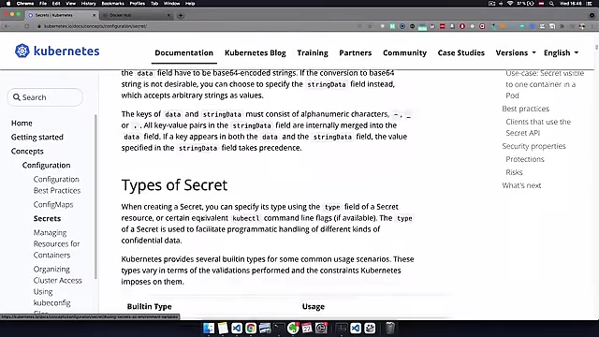Open the Chrome three-dot menu
599x337 pixels.
[x=592, y=26]
